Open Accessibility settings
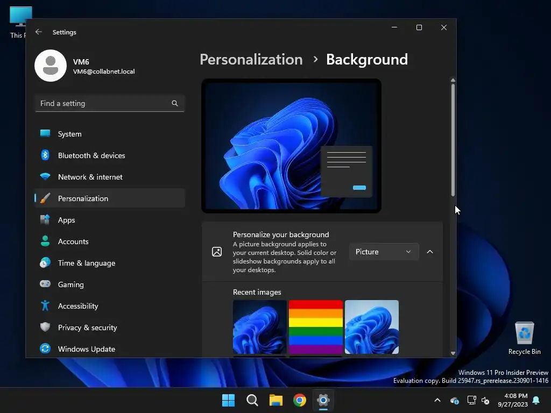The width and height of the screenshot is (551, 413). pos(110,306)
